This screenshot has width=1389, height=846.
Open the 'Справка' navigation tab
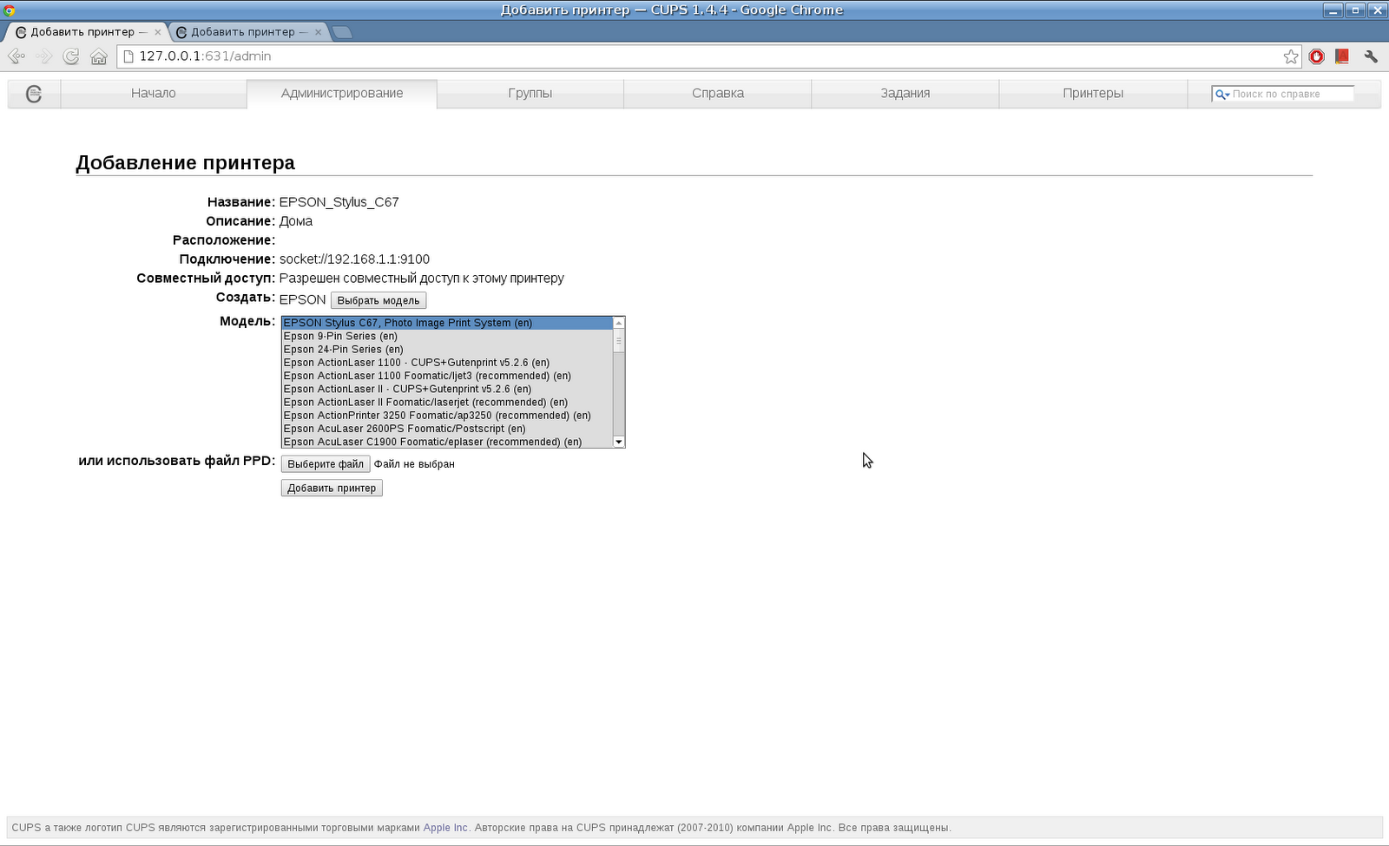pyautogui.click(x=718, y=94)
